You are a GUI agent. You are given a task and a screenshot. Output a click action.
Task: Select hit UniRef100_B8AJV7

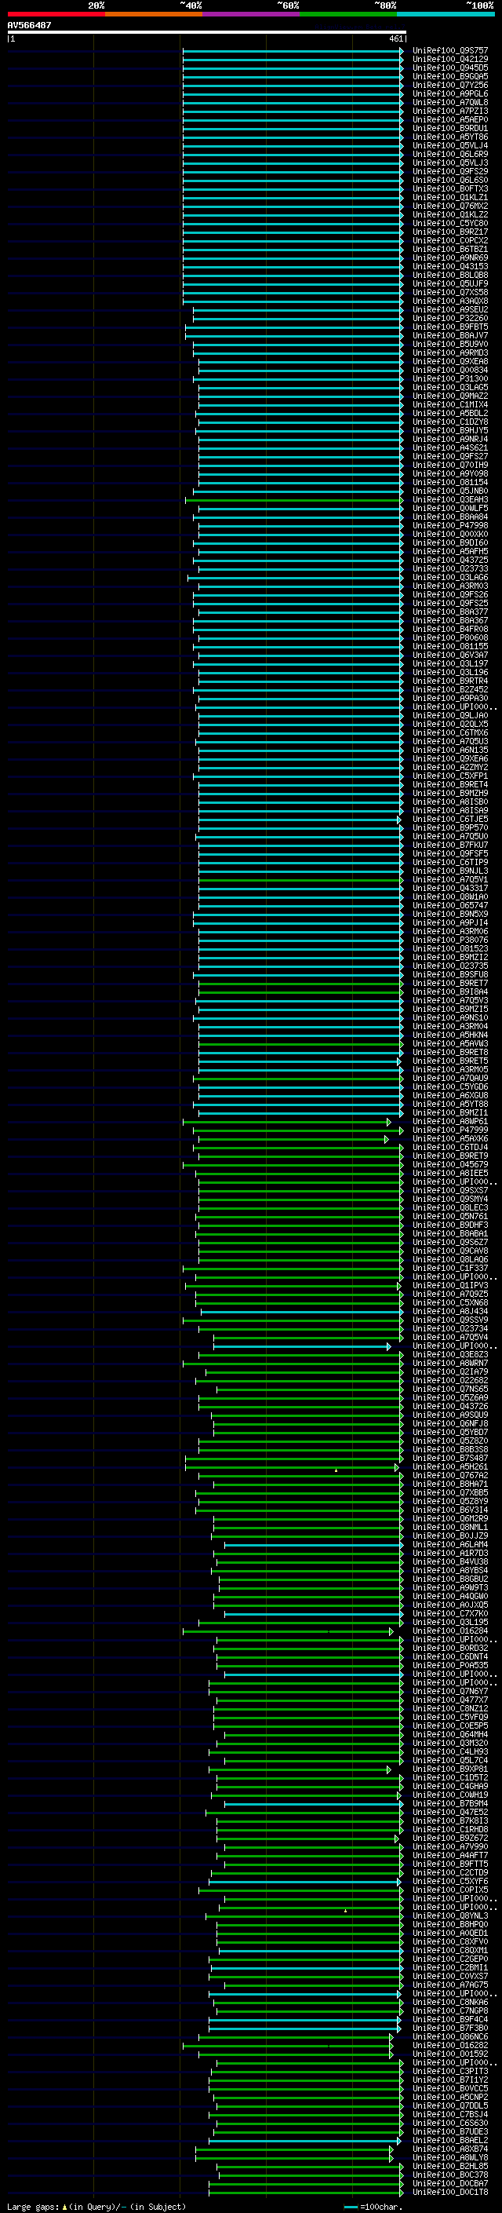click(450, 335)
